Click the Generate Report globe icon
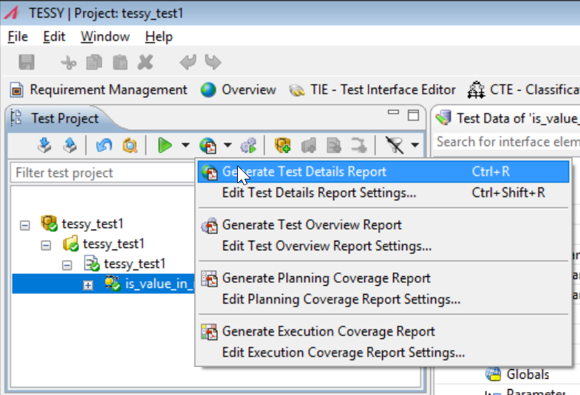 point(208,145)
